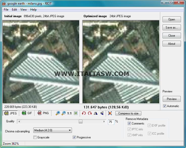This screenshot has width=186, height=148.
Task: Click the "Zoom 362%" status bar text
Action: coord(11,144)
